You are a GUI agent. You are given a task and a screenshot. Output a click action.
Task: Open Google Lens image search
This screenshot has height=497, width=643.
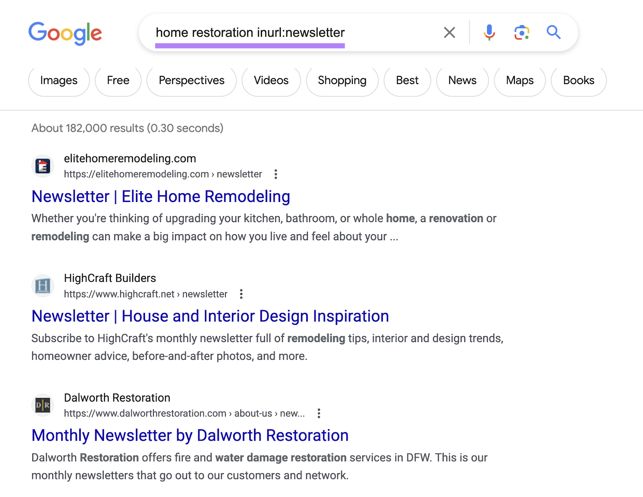[521, 32]
